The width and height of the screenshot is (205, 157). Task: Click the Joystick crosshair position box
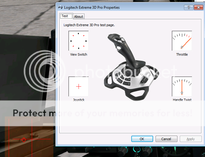[79, 87]
